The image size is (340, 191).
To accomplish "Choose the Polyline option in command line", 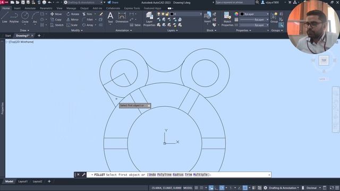I will click(x=164, y=175).
